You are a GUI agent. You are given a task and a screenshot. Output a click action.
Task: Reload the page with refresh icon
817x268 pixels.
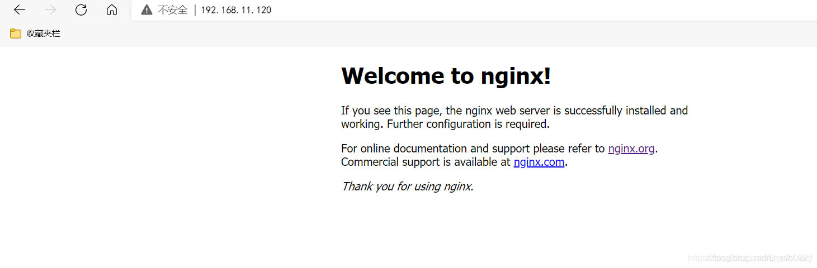[81, 10]
